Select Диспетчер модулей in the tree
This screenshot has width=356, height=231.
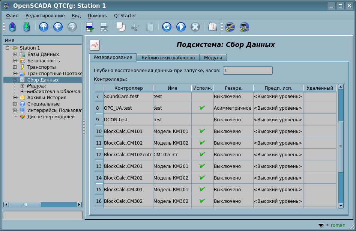pos(51,117)
